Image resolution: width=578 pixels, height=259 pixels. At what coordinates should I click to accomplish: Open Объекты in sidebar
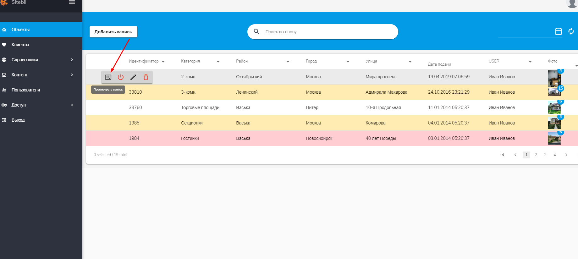pyautogui.click(x=41, y=30)
